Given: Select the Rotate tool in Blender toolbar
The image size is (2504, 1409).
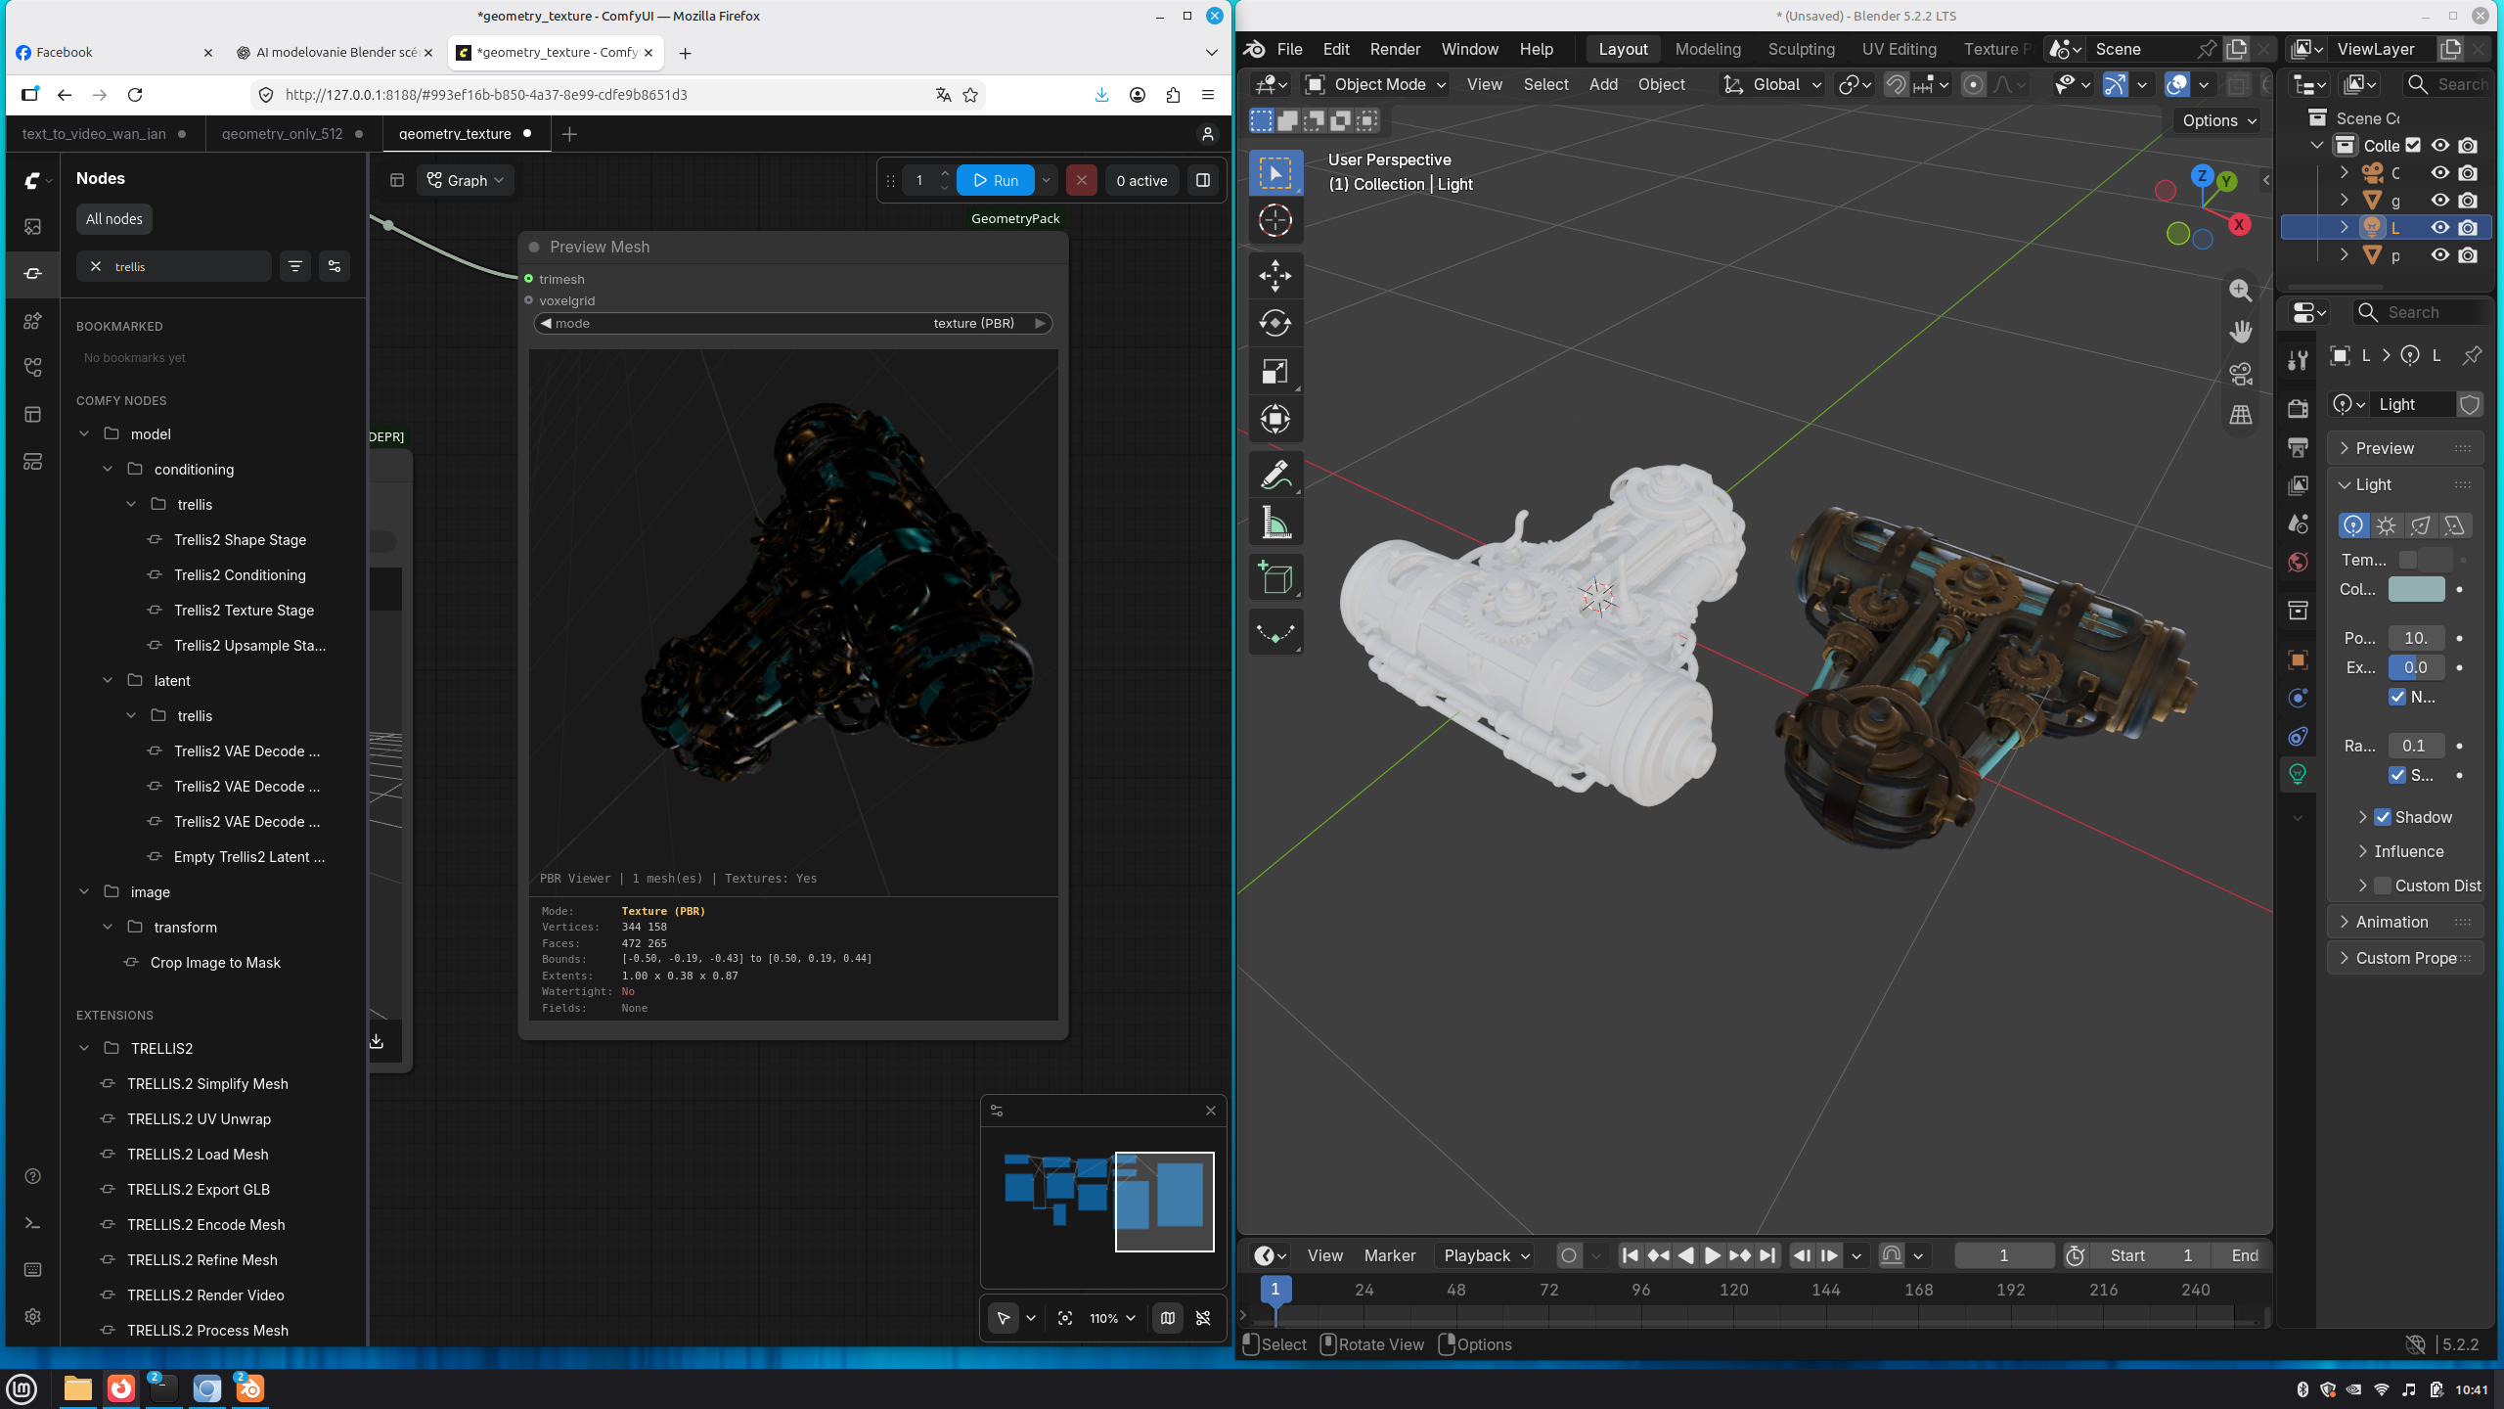Looking at the screenshot, I should [1274, 323].
